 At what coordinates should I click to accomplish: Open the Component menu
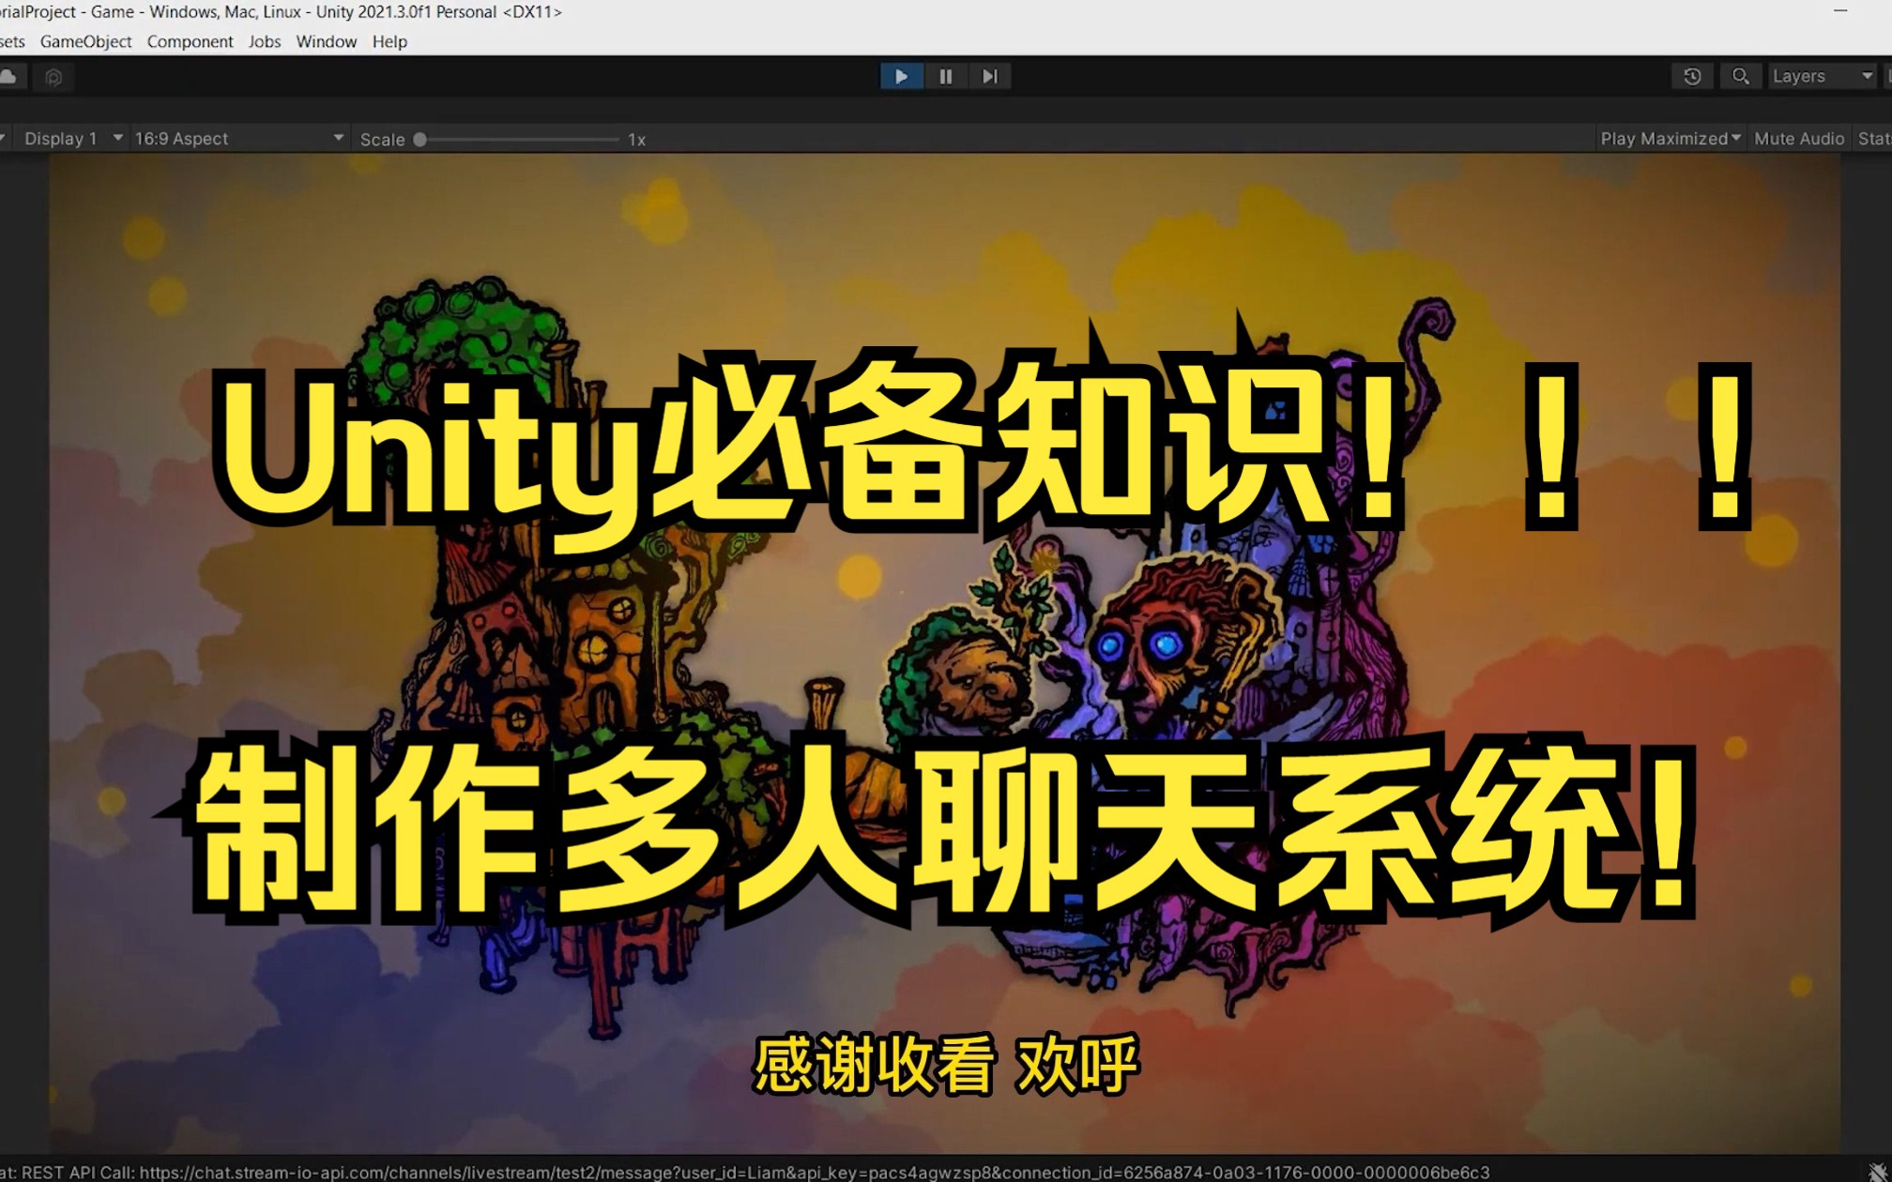coord(190,41)
